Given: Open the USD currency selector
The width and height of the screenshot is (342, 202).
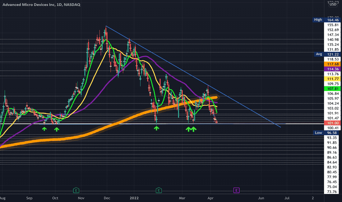Looking at the screenshot, I should [x=333, y=4].
